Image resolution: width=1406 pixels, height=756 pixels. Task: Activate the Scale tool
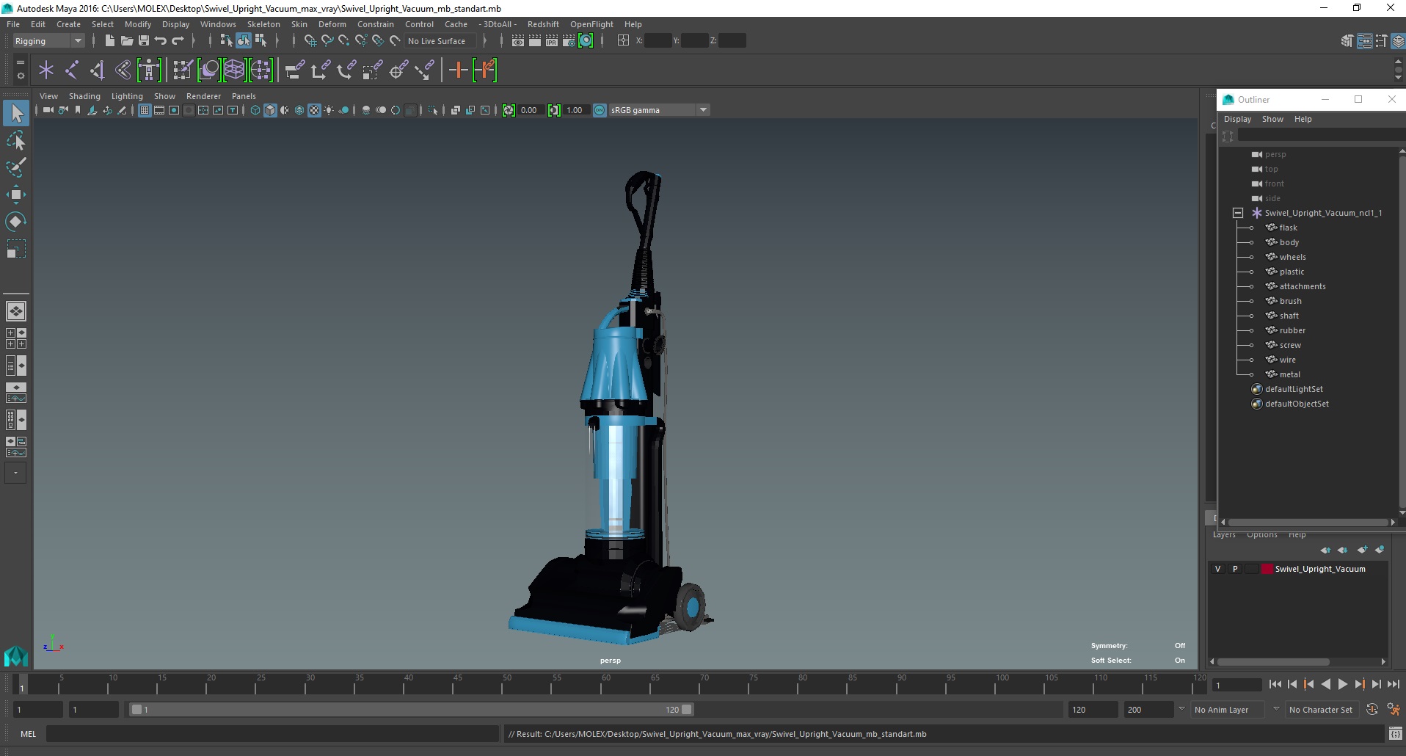16,249
